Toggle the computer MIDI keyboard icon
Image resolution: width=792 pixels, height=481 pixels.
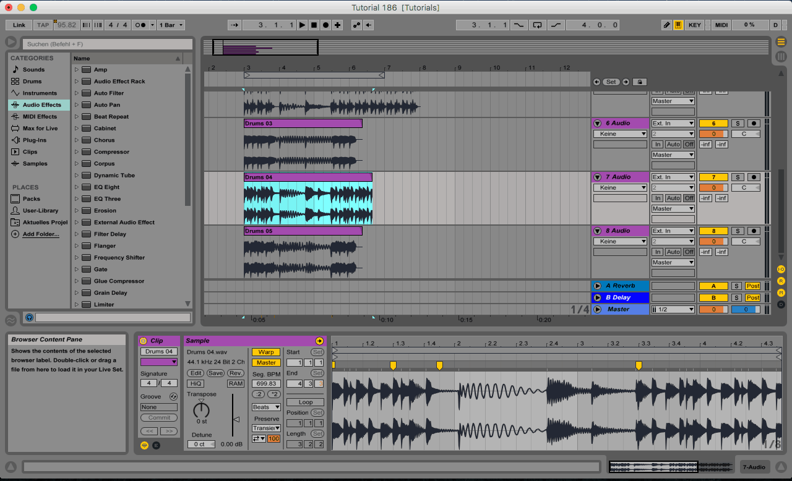[678, 25]
